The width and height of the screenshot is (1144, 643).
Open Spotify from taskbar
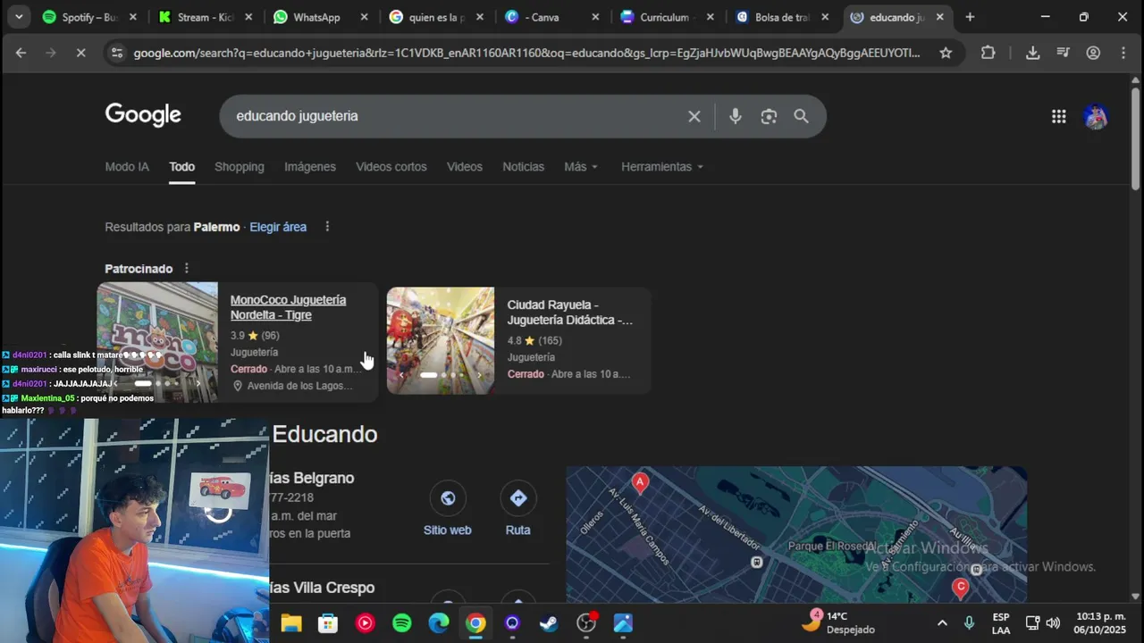[402, 623]
